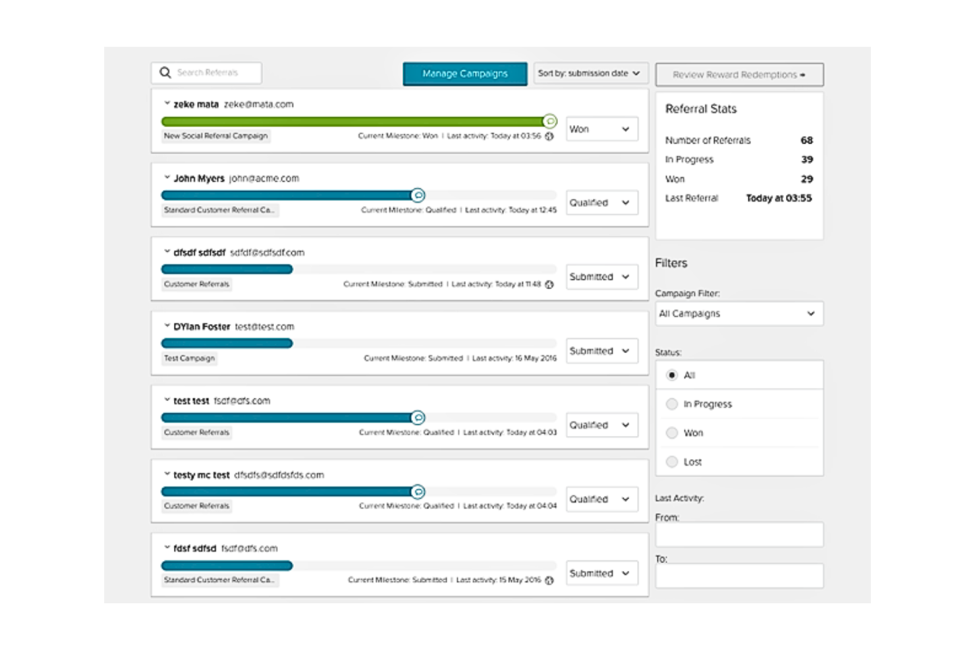Screen dimensions: 975x650
Task: Click milestone marker on test test bar
Action: point(418,418)
